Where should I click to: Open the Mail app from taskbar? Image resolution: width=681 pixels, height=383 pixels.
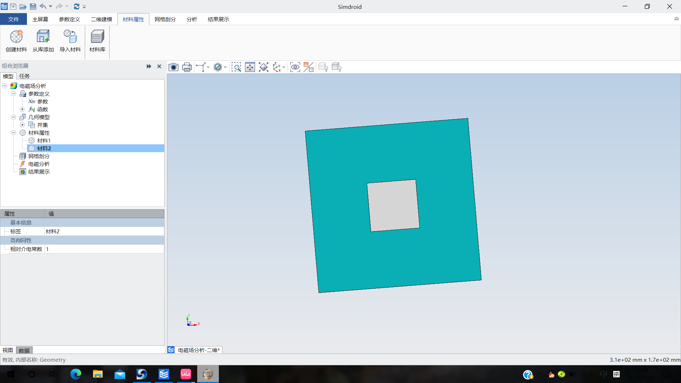[120, 374]
